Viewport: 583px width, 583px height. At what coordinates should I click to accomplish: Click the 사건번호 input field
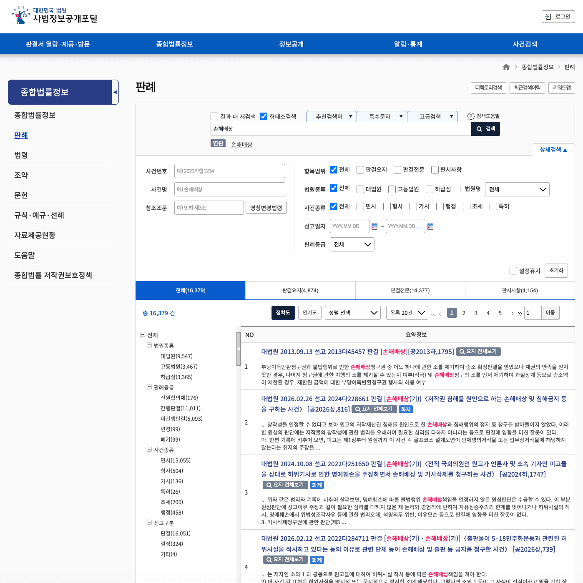coord(230,171)
